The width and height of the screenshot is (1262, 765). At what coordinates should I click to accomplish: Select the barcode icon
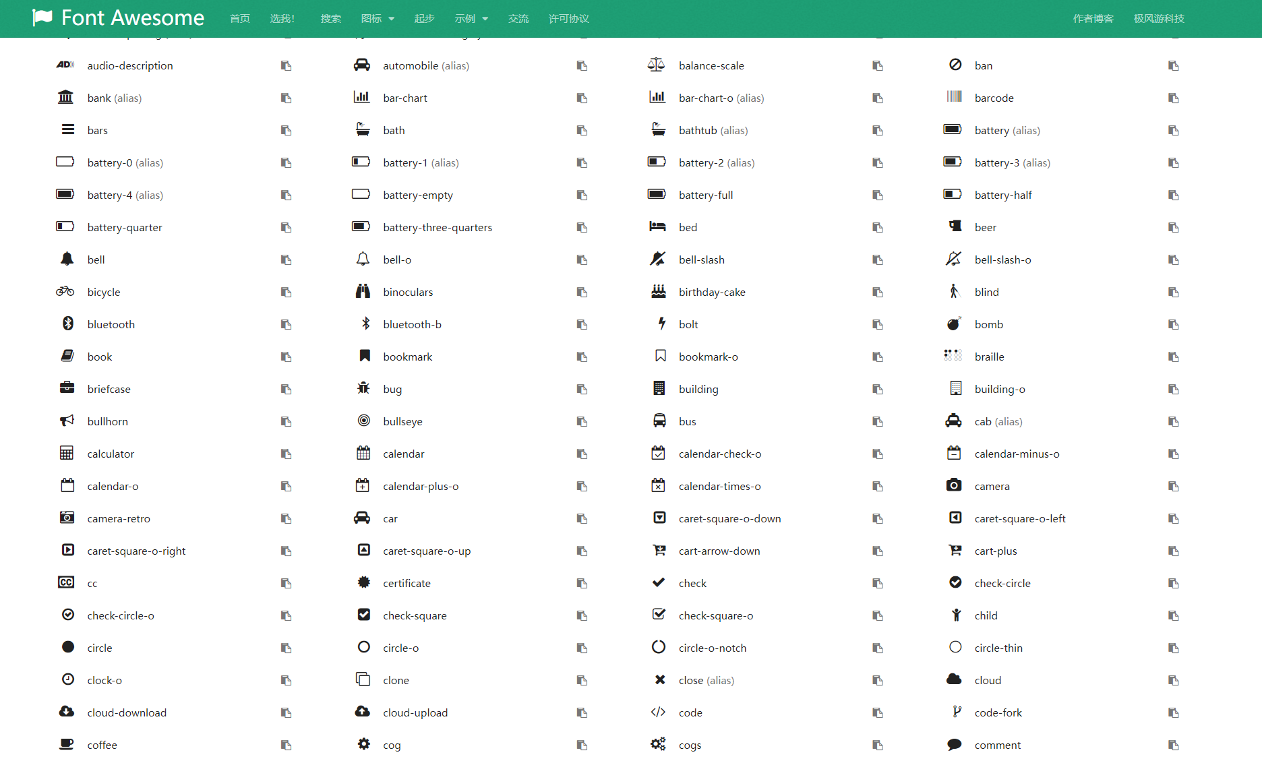[x=955, y=96]
